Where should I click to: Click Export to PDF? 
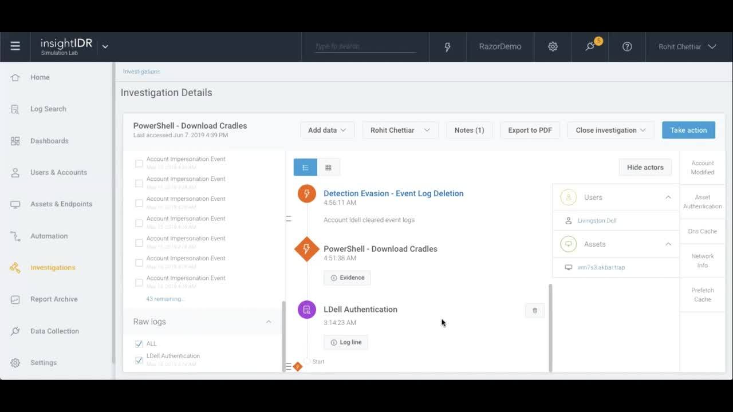pyautogui.click(x=530, y=130)
